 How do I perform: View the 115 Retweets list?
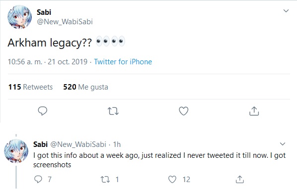(x=30, y=87)
